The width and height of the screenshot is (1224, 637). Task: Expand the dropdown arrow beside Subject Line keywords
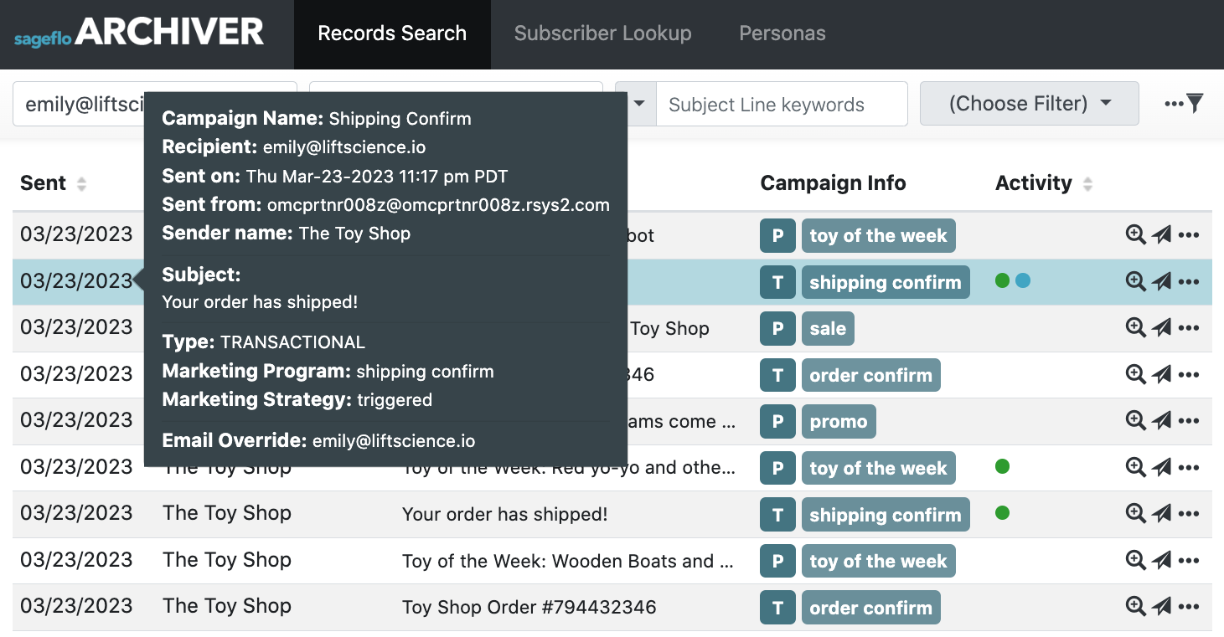[641, 105]
